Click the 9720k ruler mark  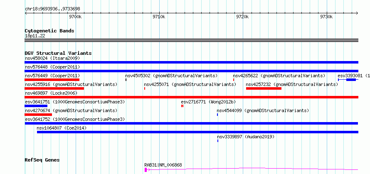coord(242,17)
